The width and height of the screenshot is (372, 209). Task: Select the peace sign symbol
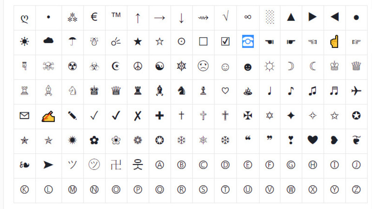click(138, 66)
